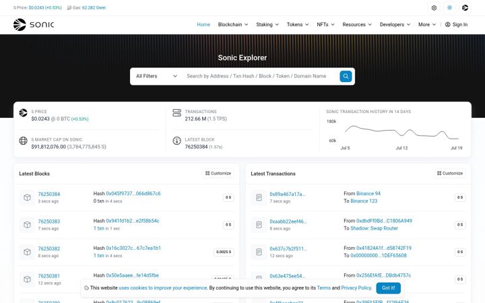Click the gauge icon beside Latest Block
This screenshot has width=485, height=303.
coord(176,141)
